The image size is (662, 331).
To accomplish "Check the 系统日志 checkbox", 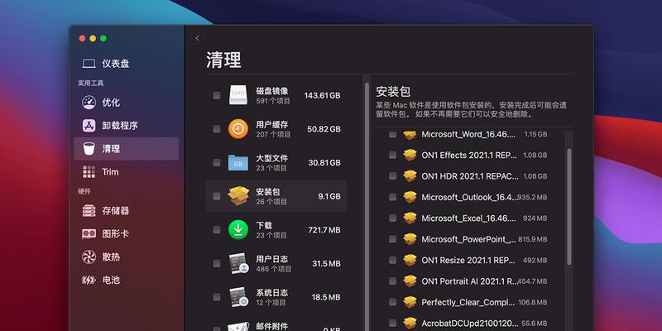I will point(217,297).
